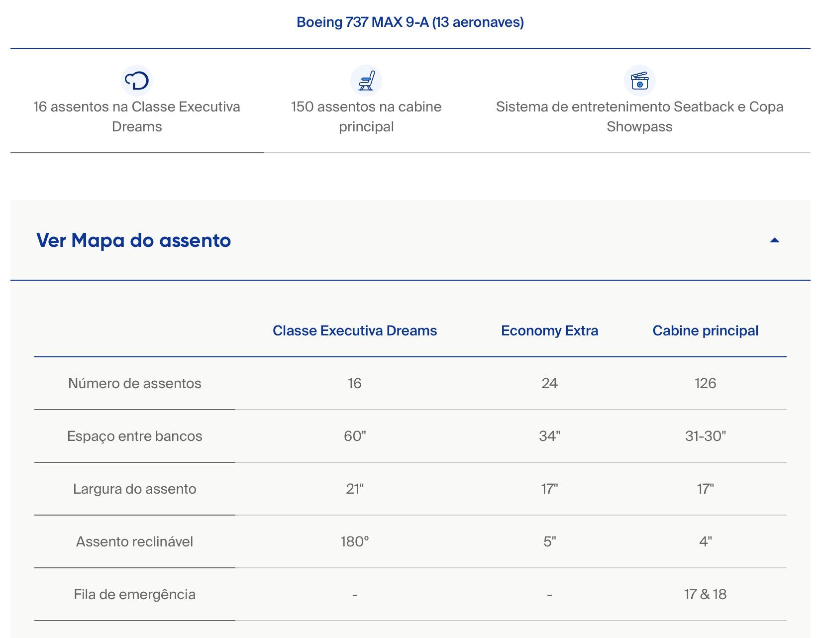Image resolution: width=820 pixels, height=638 pixels.
Task: Click the Boeing 737 MAX 9-A title
Action: coord(410,22)
